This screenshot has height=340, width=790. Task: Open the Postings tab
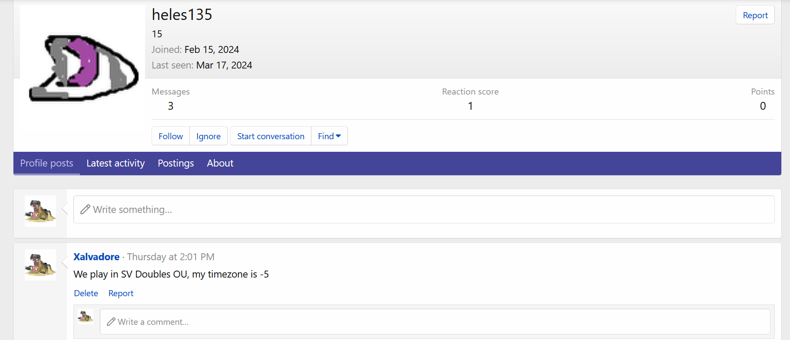[x=176, y=163]
